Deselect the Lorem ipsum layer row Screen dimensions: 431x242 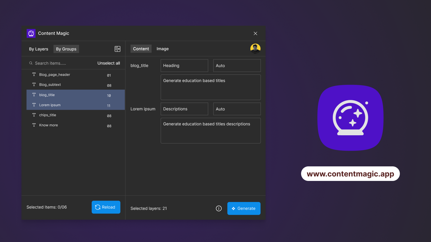(76, 105)
